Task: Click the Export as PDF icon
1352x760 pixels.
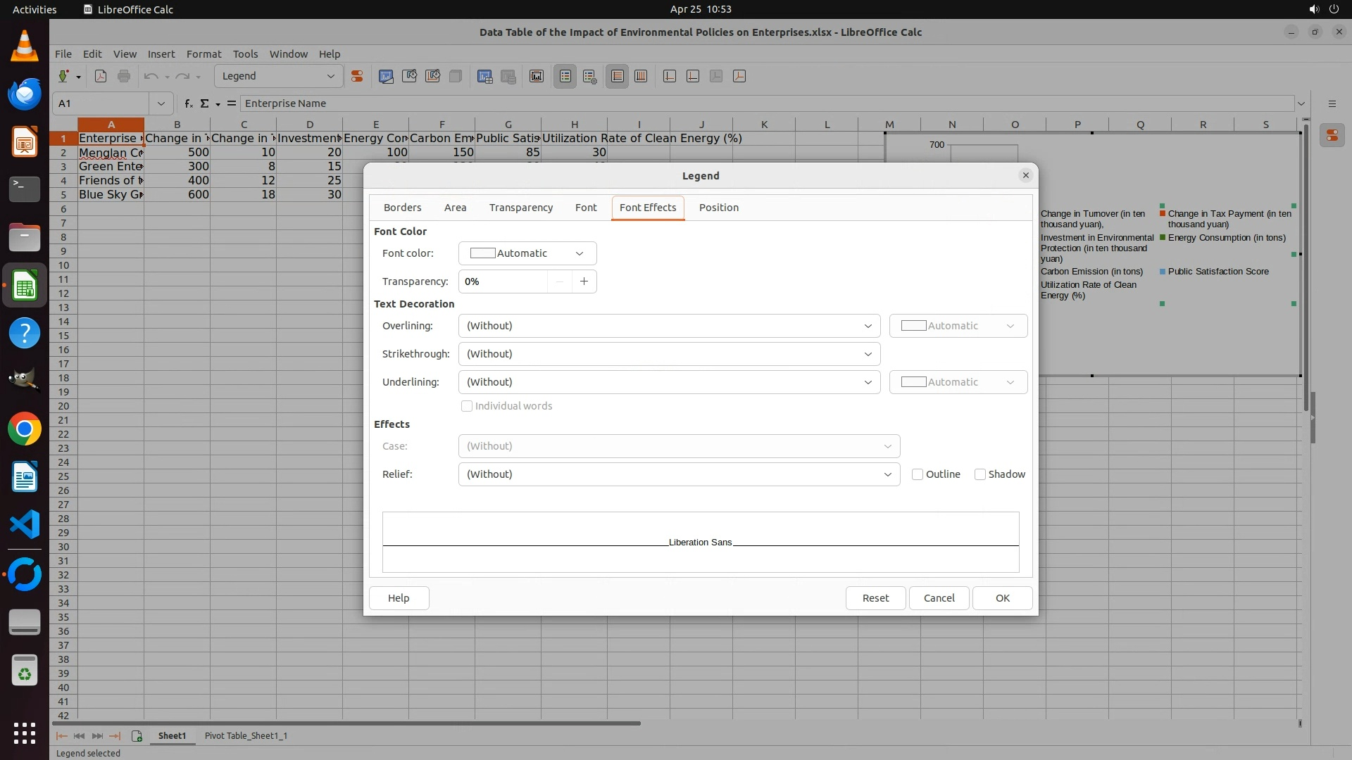Action: [101, 77]
